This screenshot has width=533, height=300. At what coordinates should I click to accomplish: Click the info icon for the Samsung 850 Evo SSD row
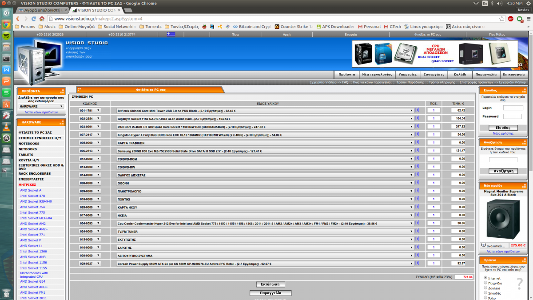point(418,151)
